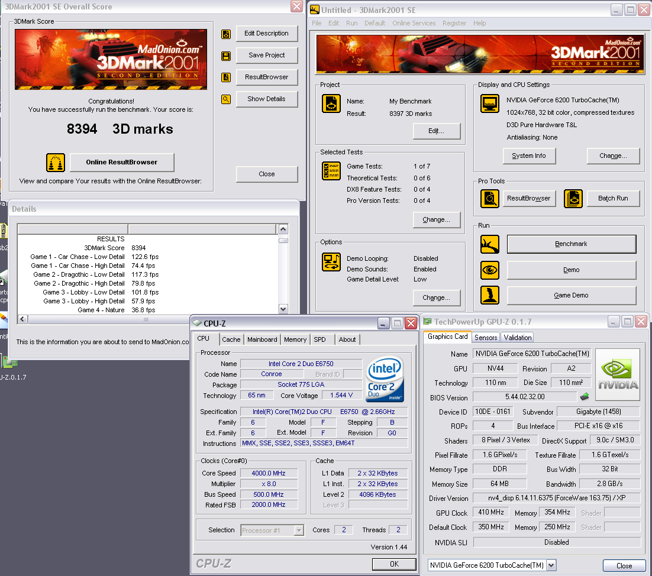
Task: Click the Batch Run documents icon
Action: point(573,199)
